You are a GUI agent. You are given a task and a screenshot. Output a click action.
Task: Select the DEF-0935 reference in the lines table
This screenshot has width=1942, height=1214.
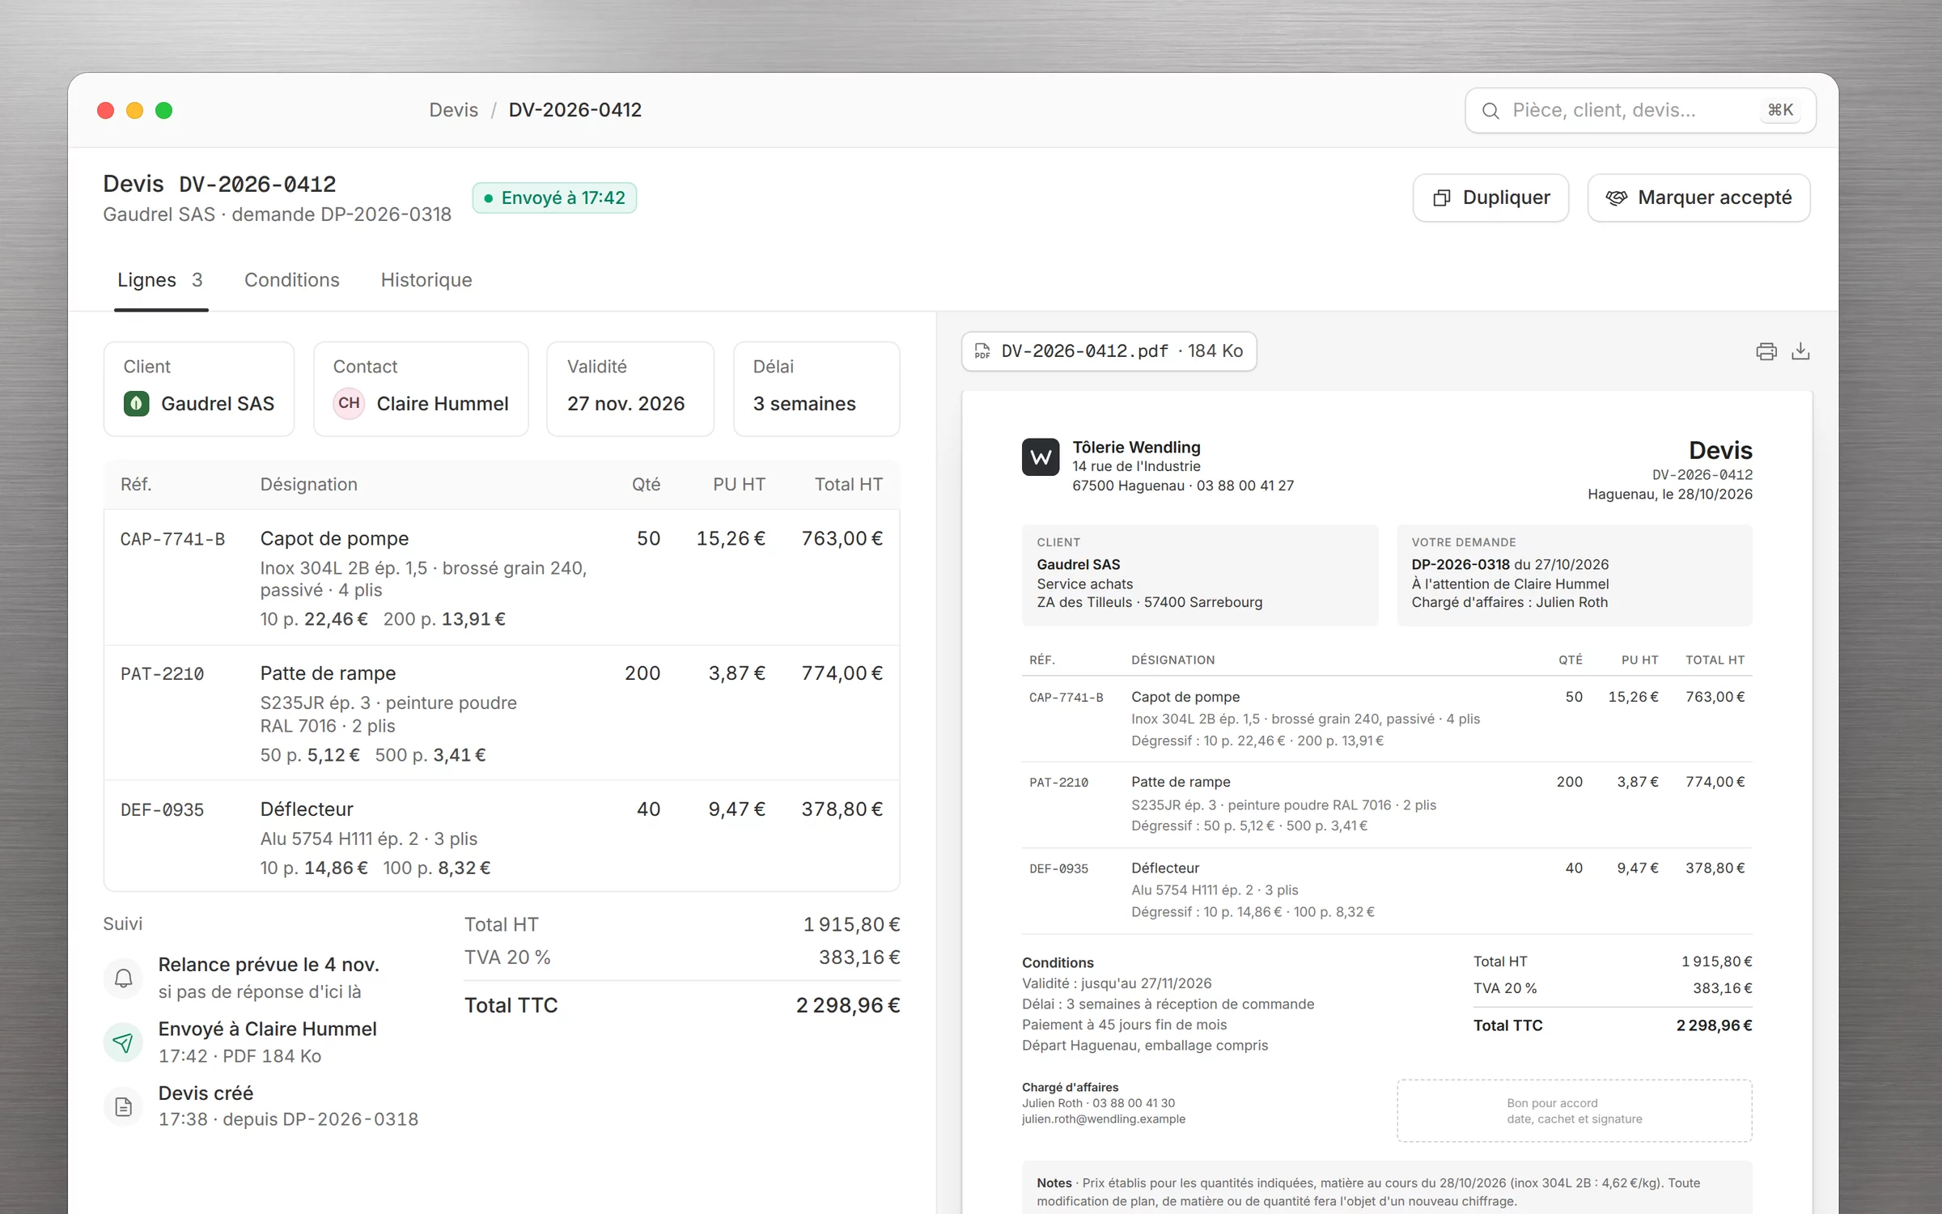click(x=162, y=810)
